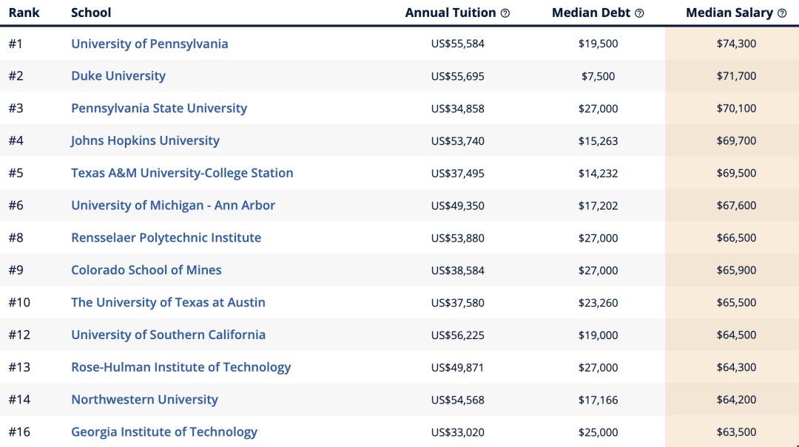
Task: Go to the Northwestern University link
Action: (144, 400)
